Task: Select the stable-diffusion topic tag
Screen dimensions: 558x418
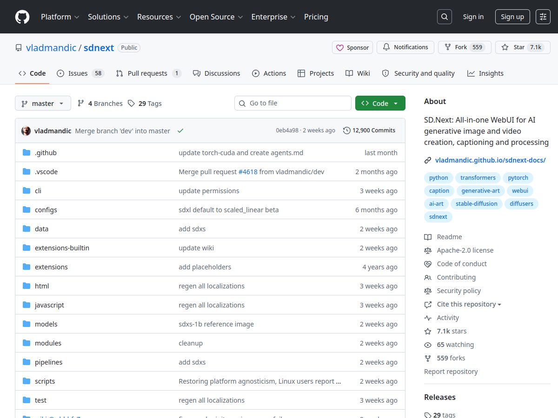Action: 476,203
